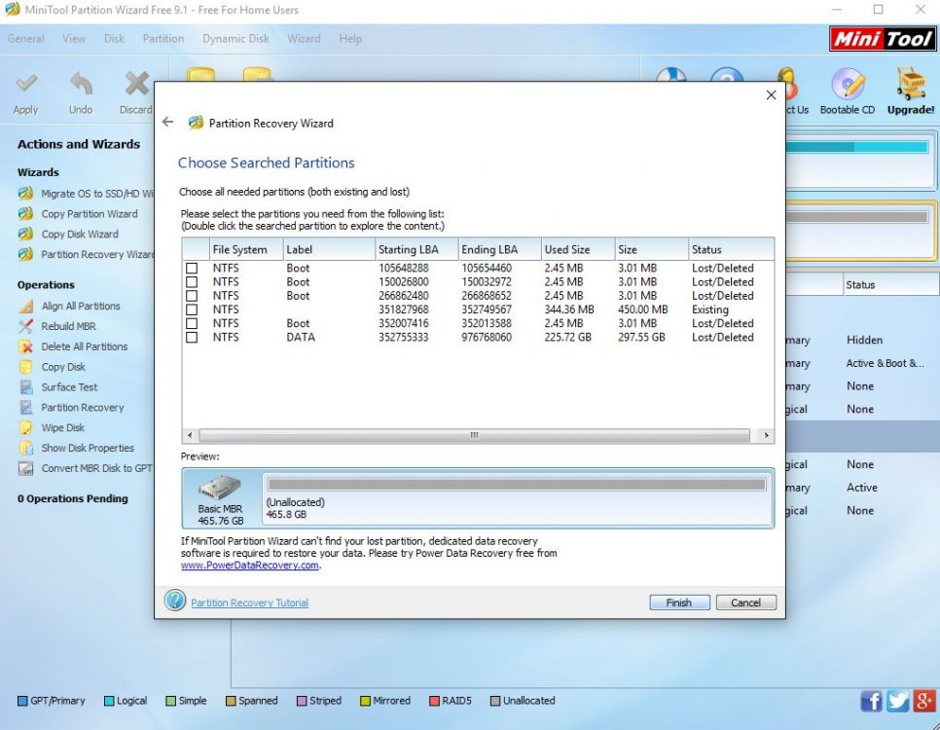The width and height of the screenshot is (940, 730).
Task: Click the Upgrade shopping cart icon
Action: pyautogui.click(x=910, y=85)
